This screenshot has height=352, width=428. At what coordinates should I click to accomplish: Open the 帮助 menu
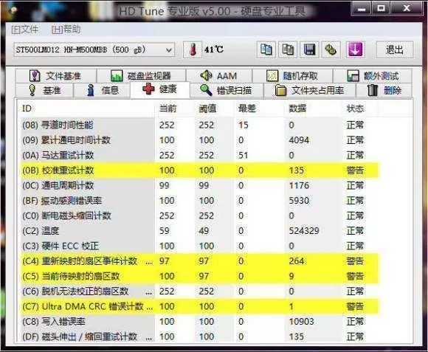point(66,30)
